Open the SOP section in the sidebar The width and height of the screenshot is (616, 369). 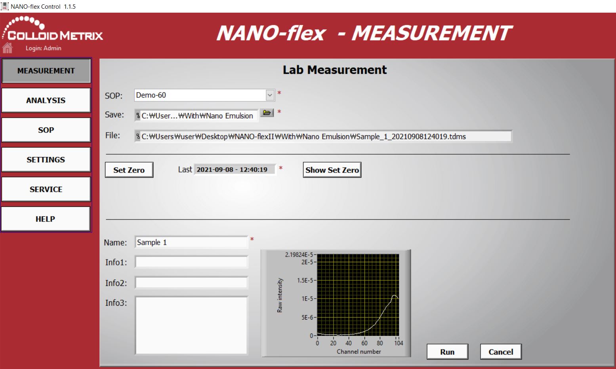click(x=46, y=130)
